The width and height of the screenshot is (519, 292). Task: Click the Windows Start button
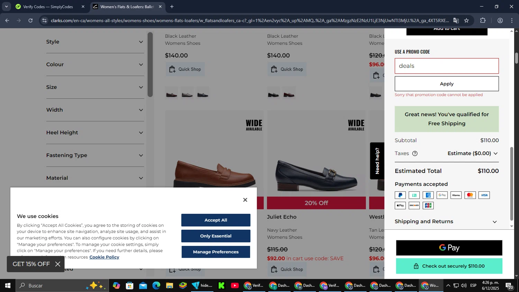tap(8, 285)
